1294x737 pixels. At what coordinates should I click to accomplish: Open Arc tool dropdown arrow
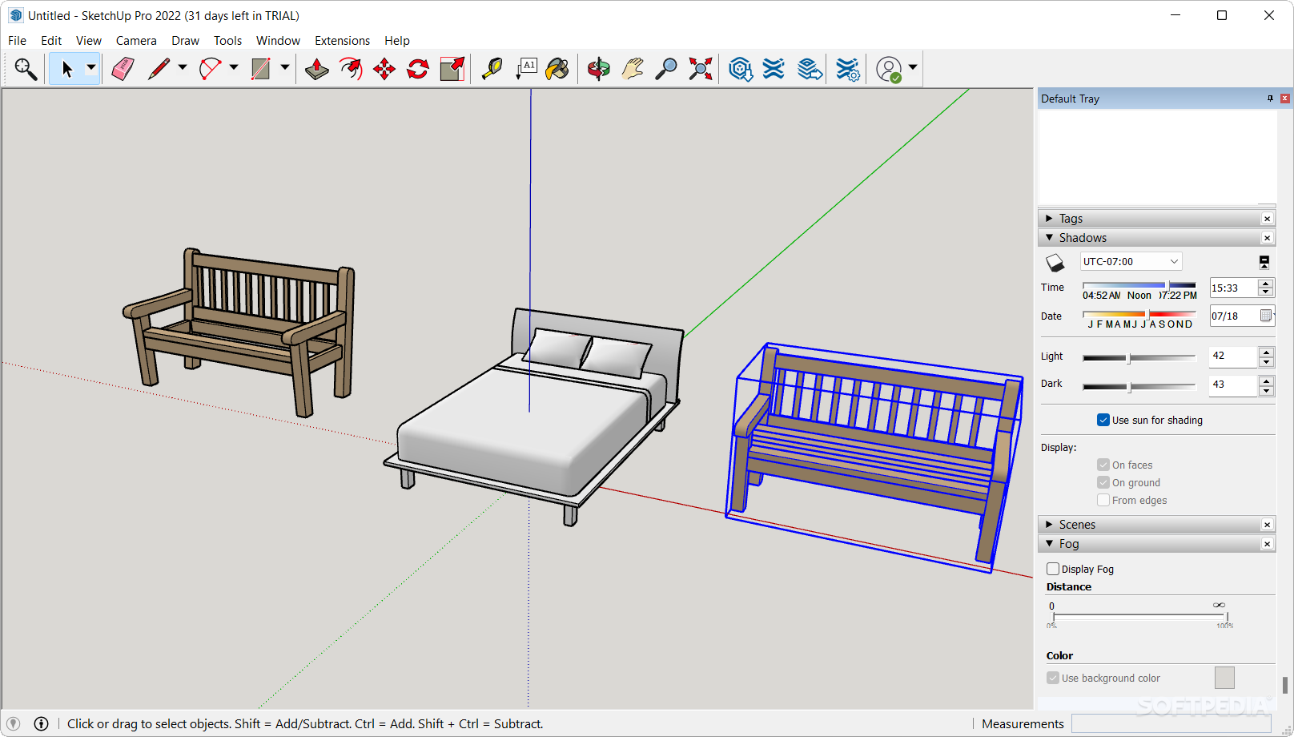[234, 69]
